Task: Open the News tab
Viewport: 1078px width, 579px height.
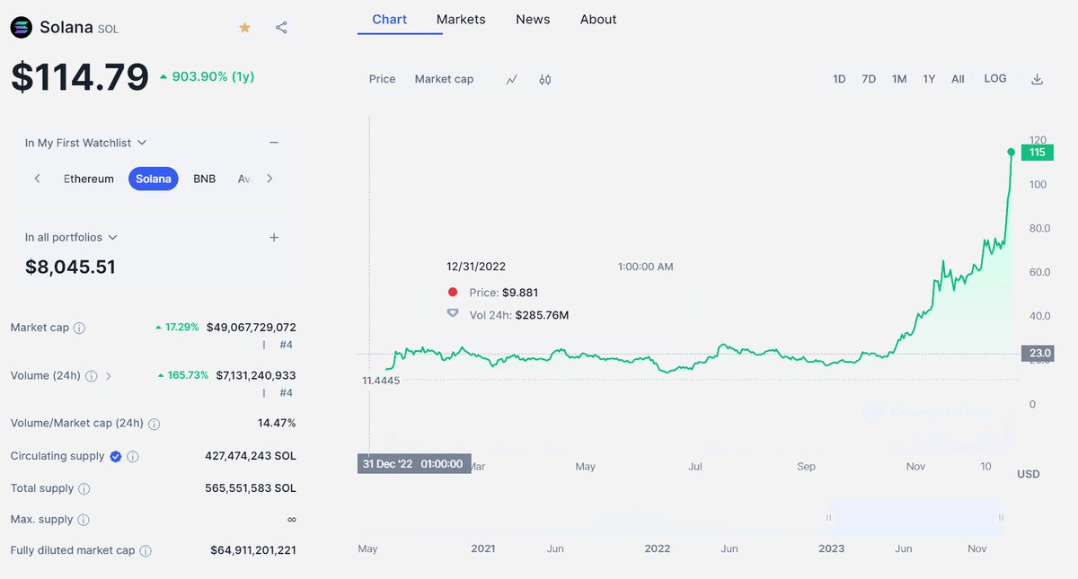Action: point(533,19)
